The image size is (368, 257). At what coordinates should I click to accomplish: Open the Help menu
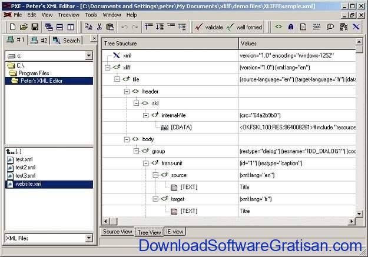click(131, 15)
